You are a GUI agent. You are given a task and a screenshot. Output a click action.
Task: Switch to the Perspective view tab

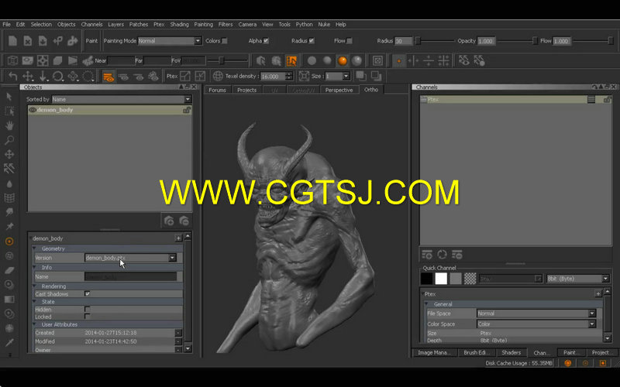click(339, 90)
